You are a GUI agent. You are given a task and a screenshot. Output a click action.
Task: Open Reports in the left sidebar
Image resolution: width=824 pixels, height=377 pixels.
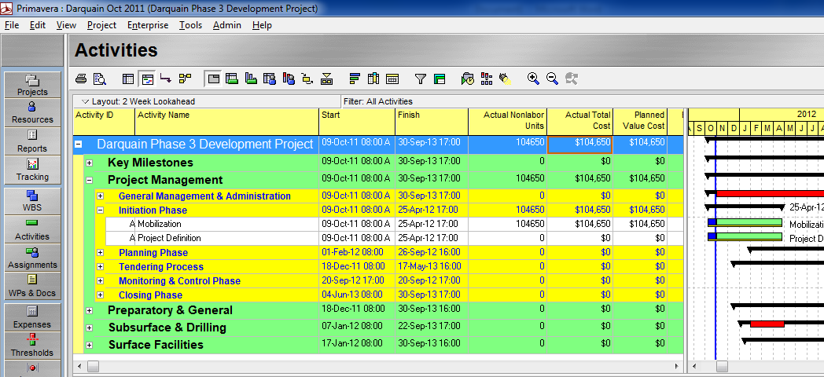click(x=32, y=141)
